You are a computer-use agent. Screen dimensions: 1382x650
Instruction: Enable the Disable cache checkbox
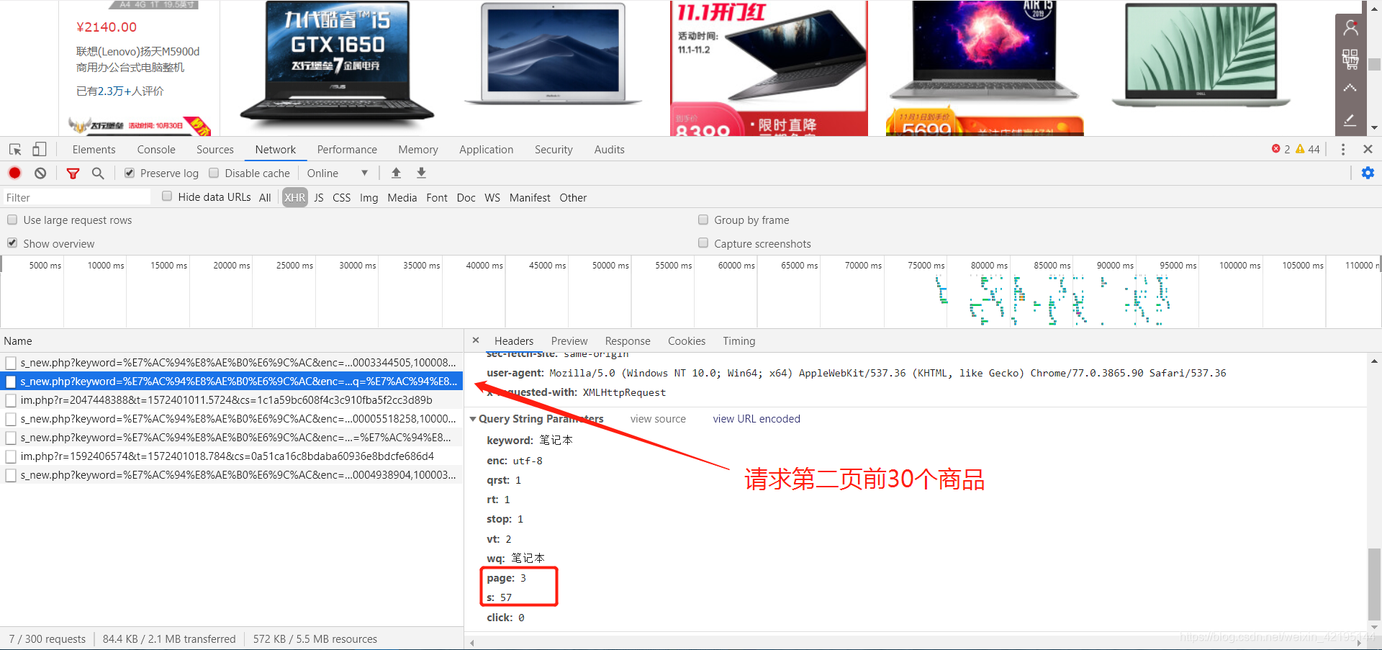214,173
